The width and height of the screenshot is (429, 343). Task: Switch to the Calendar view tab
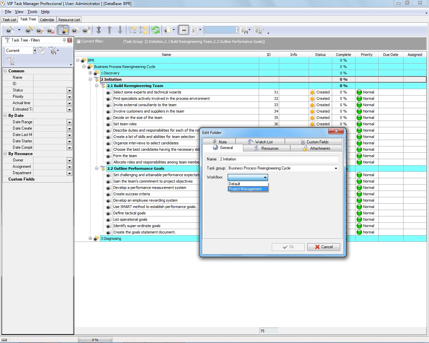click(x=47, y=20)
